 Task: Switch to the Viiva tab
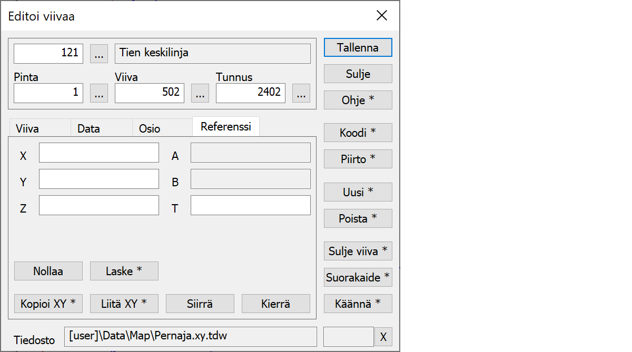[27, 128]
